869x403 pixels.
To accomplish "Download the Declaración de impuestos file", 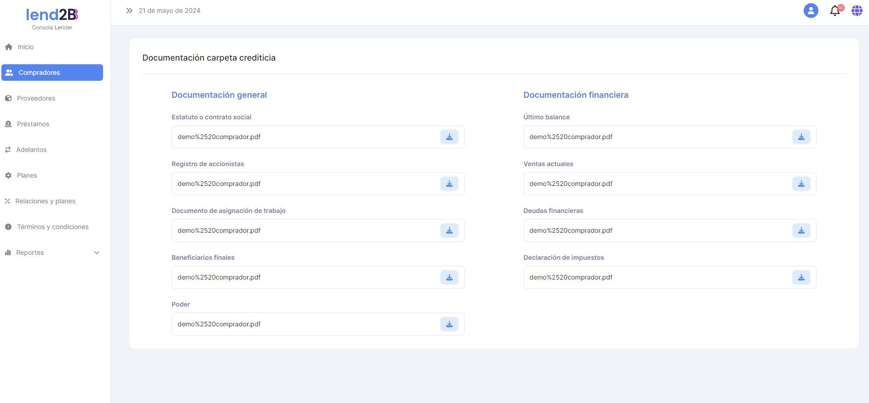I will point(801,277).
